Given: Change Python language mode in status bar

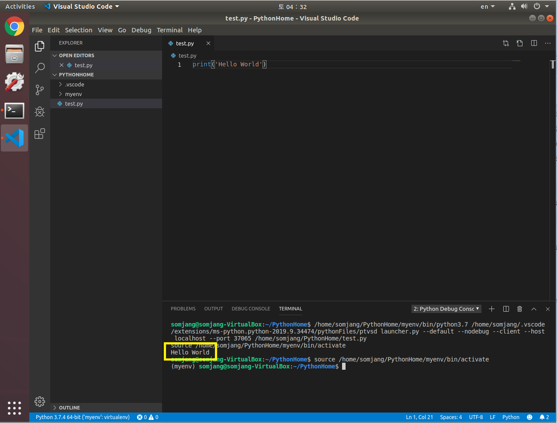Looking at the screenshot, I should coord(511,417).
